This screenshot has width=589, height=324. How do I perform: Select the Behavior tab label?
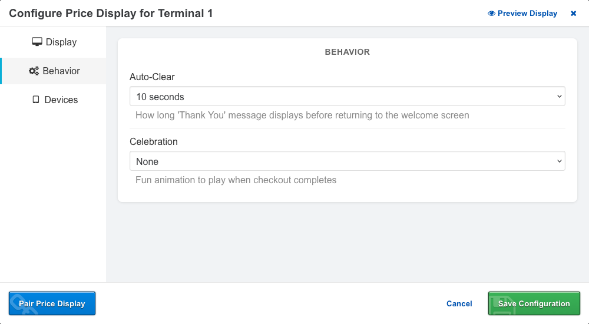pos(61,71)
